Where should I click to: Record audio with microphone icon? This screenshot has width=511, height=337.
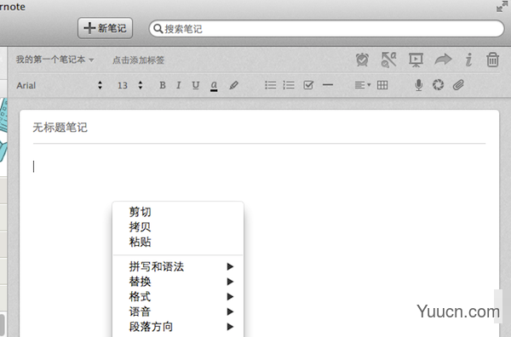[x=419, y=85]
